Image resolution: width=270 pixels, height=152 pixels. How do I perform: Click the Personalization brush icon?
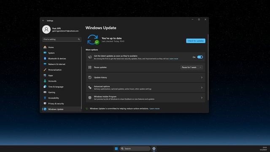pyautogui.click(x=45, y=70)
